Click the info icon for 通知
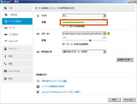Viewport: 137px width, 104px height. (x=5, y=56)
